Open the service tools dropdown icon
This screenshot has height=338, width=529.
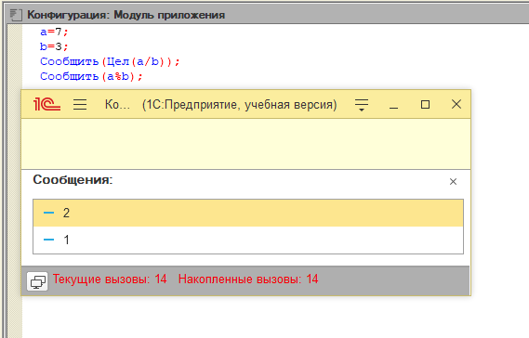[362, 105]
